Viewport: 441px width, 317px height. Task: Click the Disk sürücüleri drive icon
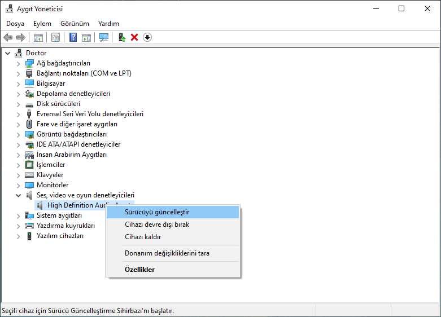click(x=29, y=104)
